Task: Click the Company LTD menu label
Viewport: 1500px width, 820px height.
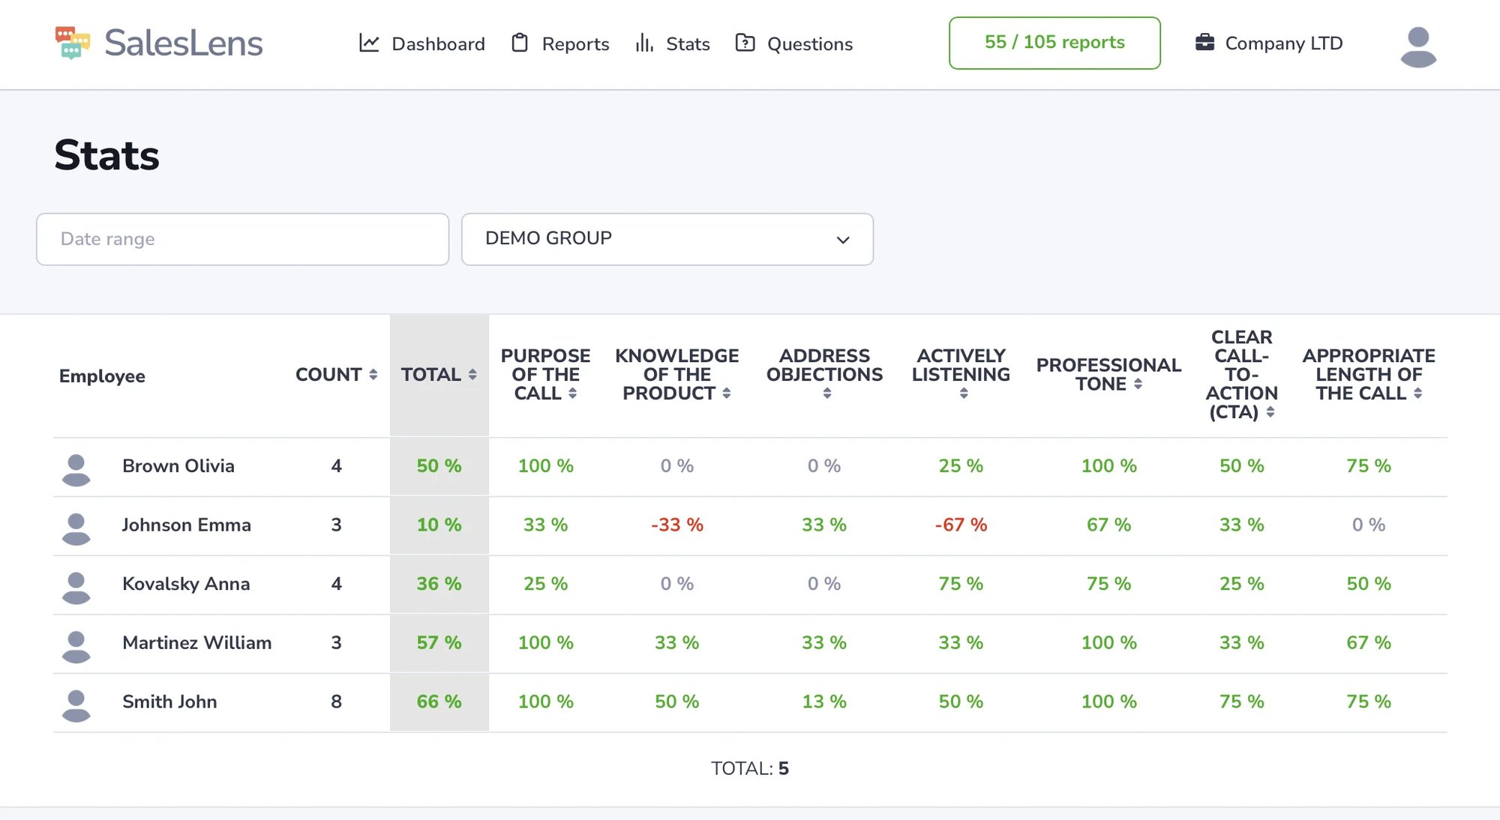Action: (x=1283, y=43)
